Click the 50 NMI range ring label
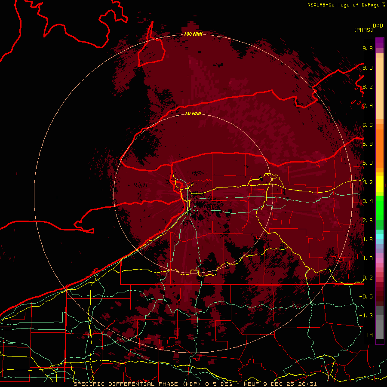387x387 pixels. click(x=193, y=114)
